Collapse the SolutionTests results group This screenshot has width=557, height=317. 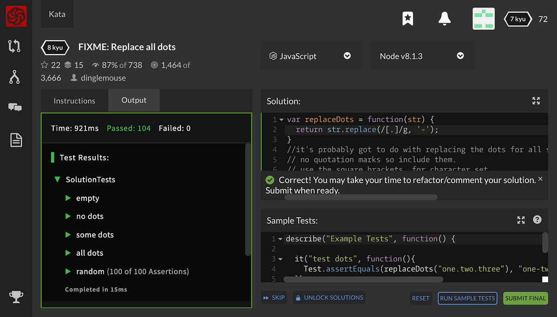click(57, 179)
